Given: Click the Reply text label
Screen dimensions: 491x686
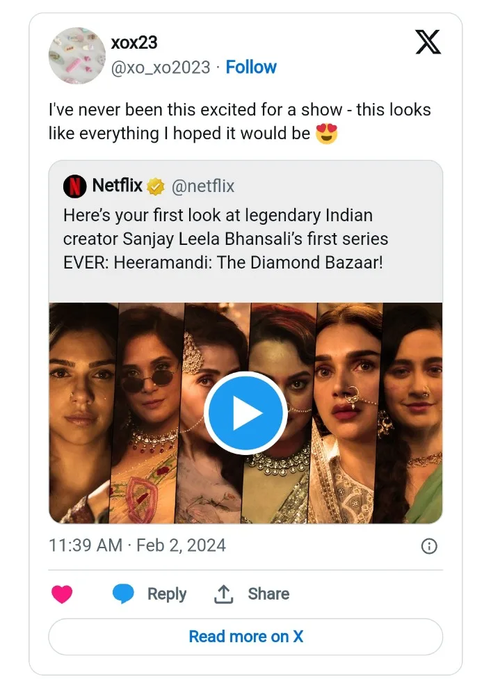Looking at the screenshot, I should (167, 594).
